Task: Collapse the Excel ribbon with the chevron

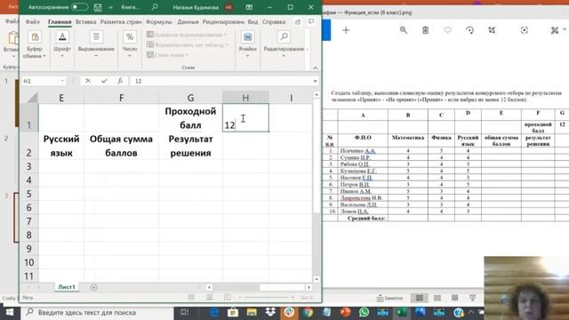Action: coord(316,68)
